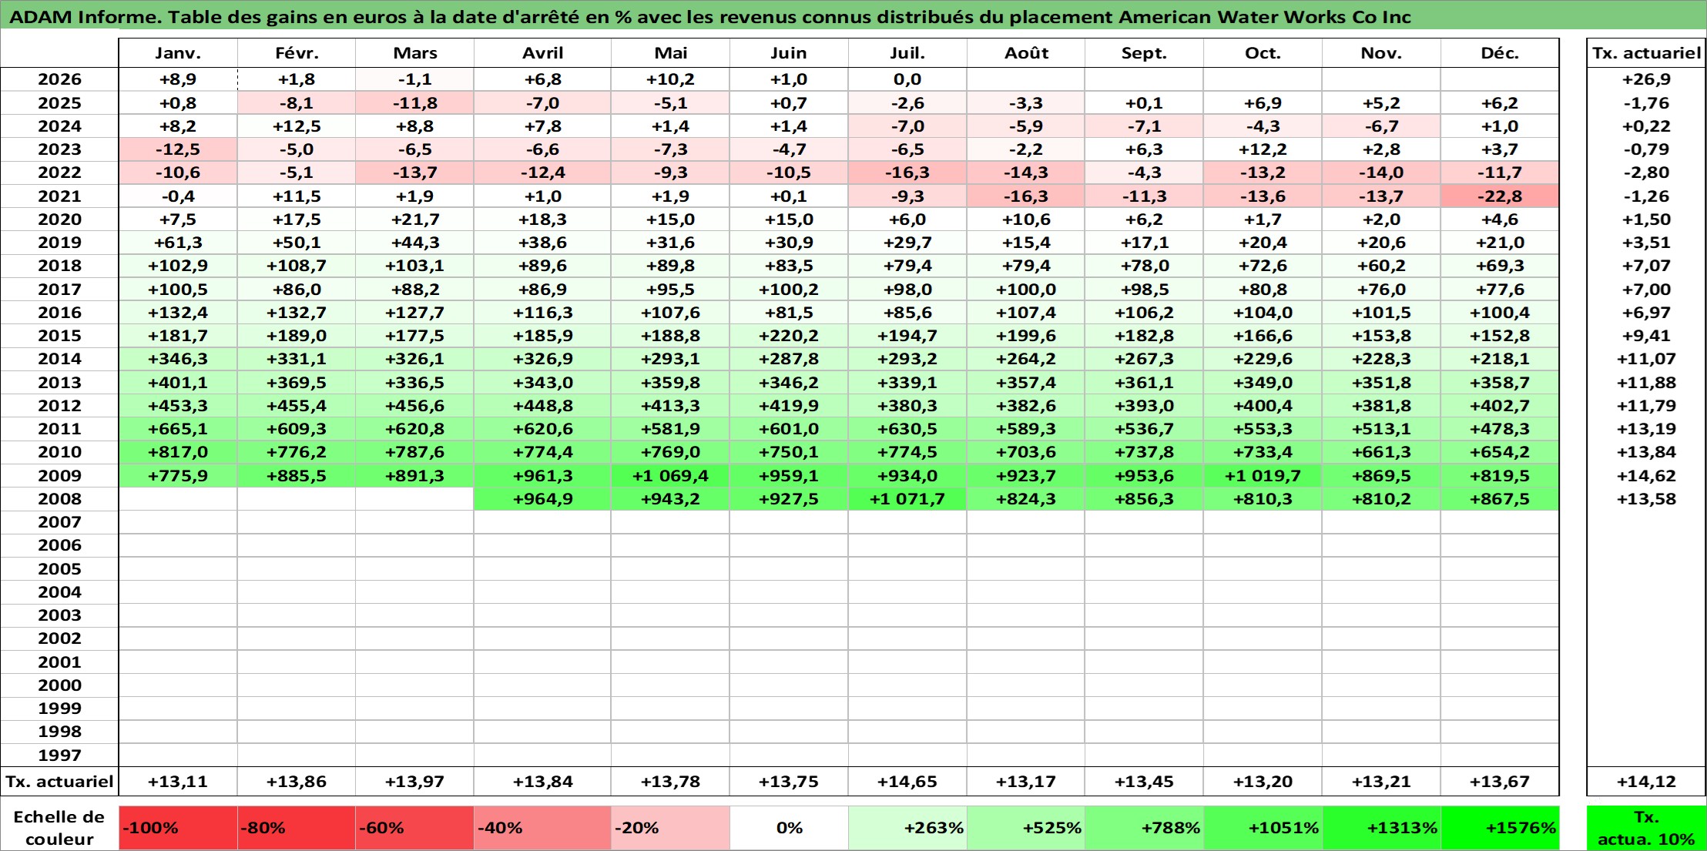
Task: Select cell +665,1 for January 2011
Action: (x=178, y=429)
